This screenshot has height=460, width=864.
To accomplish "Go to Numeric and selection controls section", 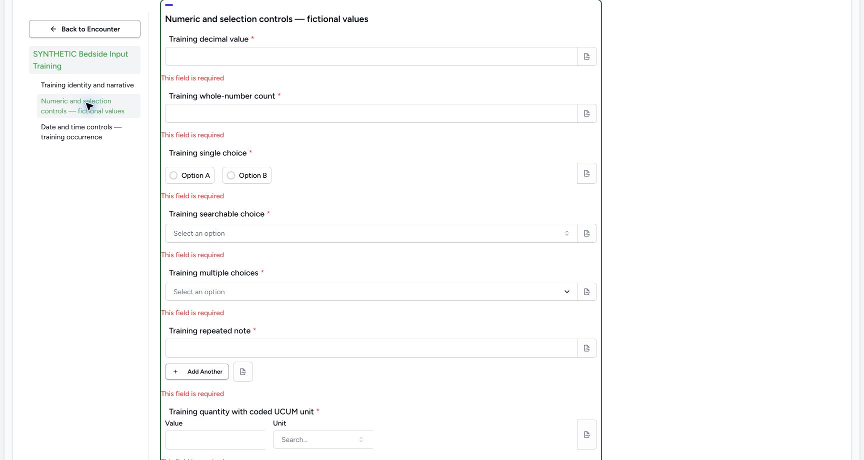I will [88, 106].
